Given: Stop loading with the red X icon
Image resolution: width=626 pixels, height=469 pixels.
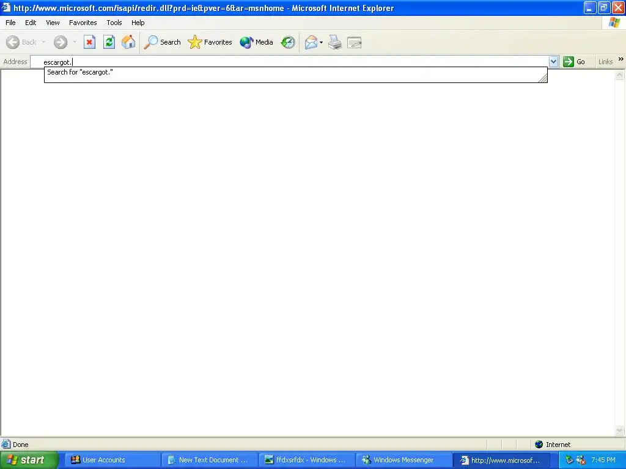Looking at the screenshot, I should pyautogui.click(x=89, y=42).
